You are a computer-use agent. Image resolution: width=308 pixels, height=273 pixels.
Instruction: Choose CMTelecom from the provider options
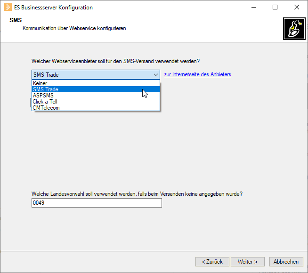(x=96, y=107)
